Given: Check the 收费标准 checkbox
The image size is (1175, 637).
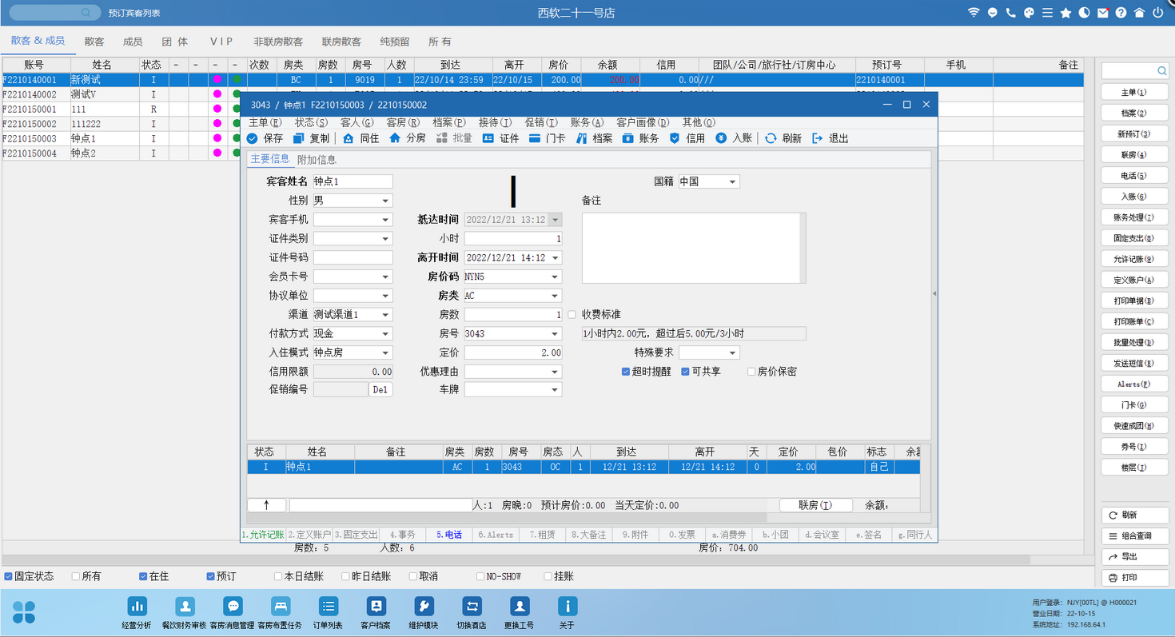Looking at the screenshot, I should pyautogui.click(x=572, y=314).
